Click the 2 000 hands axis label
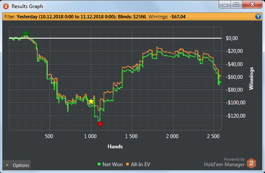This screenshot has height=173, width=265. [172, 136]
